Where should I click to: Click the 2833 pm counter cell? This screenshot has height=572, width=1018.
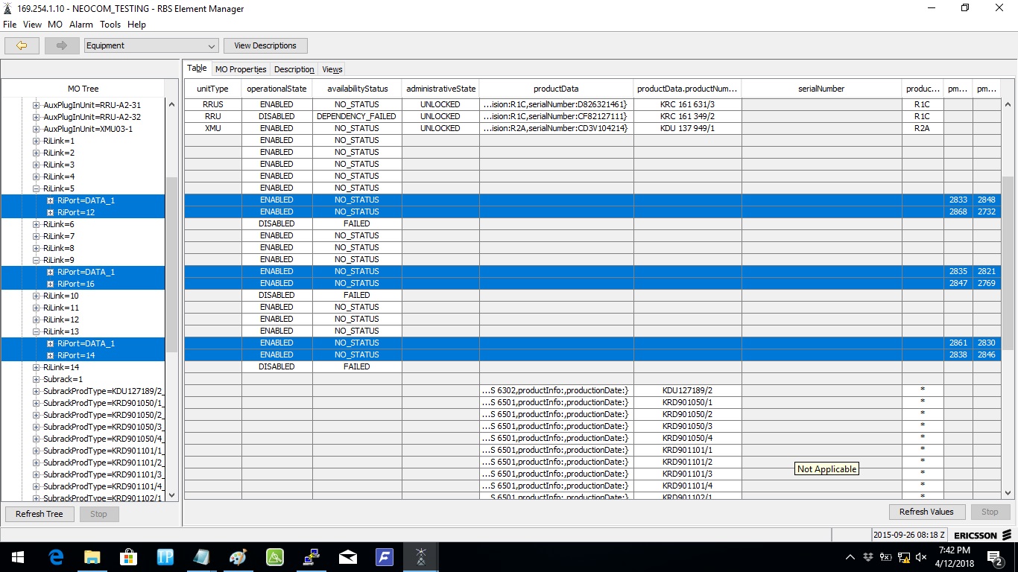(x=958, y=200)
